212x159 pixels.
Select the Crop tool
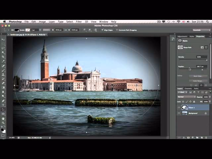pos(3,57)
